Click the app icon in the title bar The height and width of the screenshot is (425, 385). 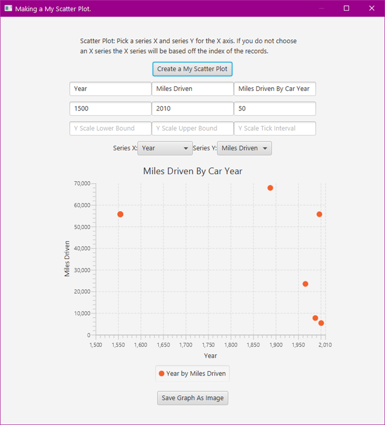click(8, 8)
